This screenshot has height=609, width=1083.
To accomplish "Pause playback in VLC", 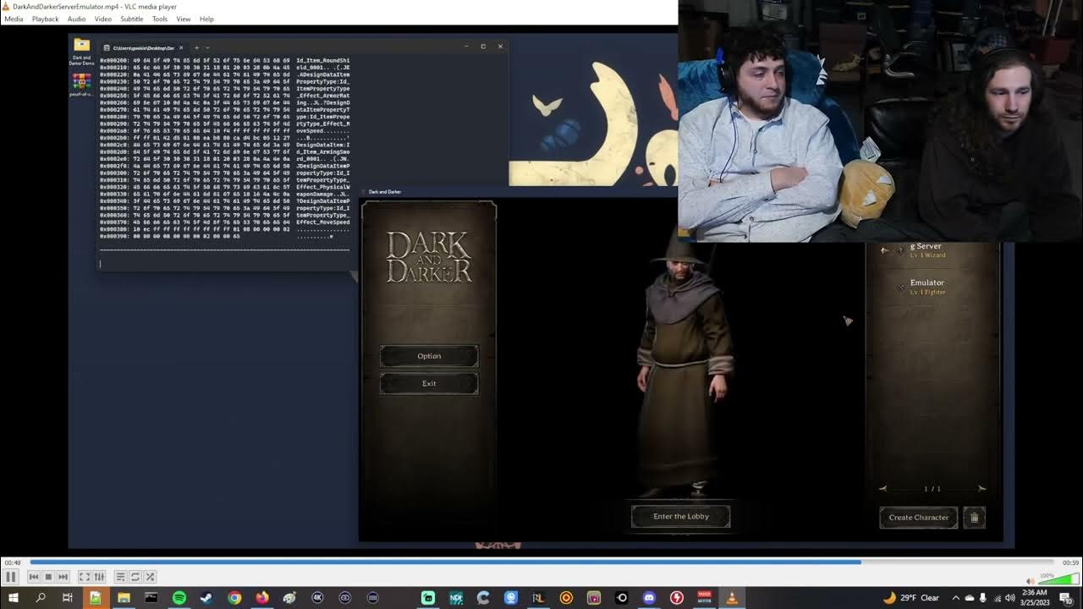I will [x=11, y=577].
